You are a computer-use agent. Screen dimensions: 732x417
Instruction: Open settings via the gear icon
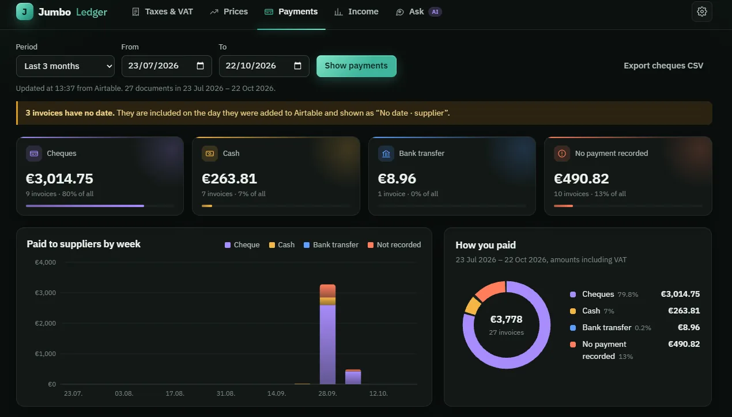tap(701, 12)
